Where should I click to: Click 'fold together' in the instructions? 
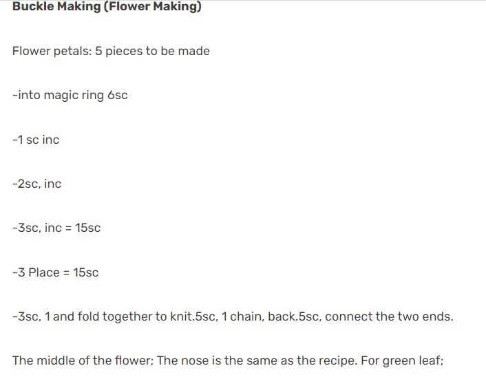click(115, 316)
